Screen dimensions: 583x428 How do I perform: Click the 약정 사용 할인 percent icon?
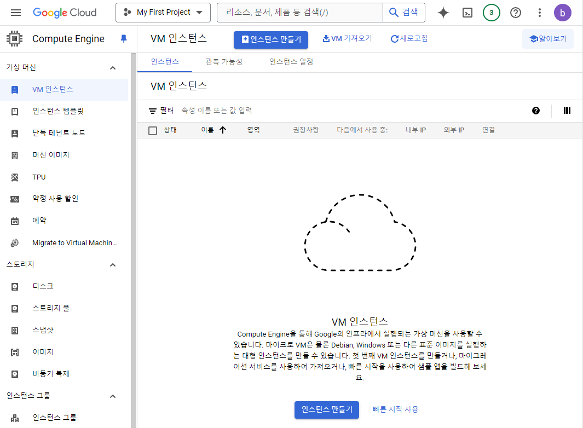tap(14, 199)
